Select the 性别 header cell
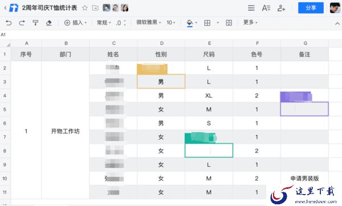The width and height of the screenshot is (342, 206). tap(161, 54)
